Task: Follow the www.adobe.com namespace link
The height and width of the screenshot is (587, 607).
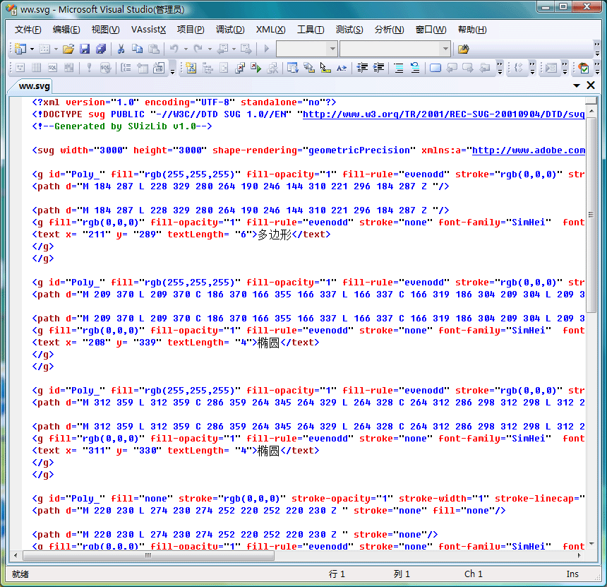Action: coord(528,150)
